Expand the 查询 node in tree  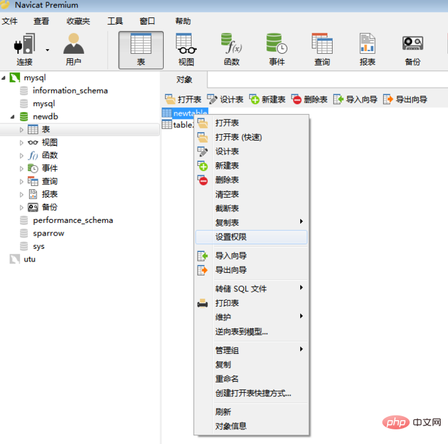point(21,181)
